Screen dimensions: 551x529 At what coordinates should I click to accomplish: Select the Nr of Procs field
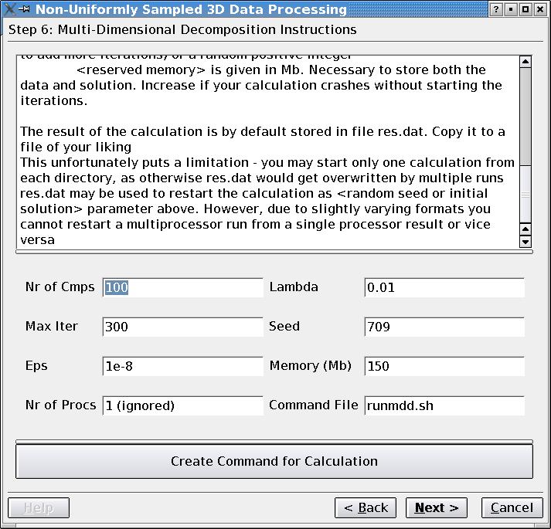[x=182, y=405]
